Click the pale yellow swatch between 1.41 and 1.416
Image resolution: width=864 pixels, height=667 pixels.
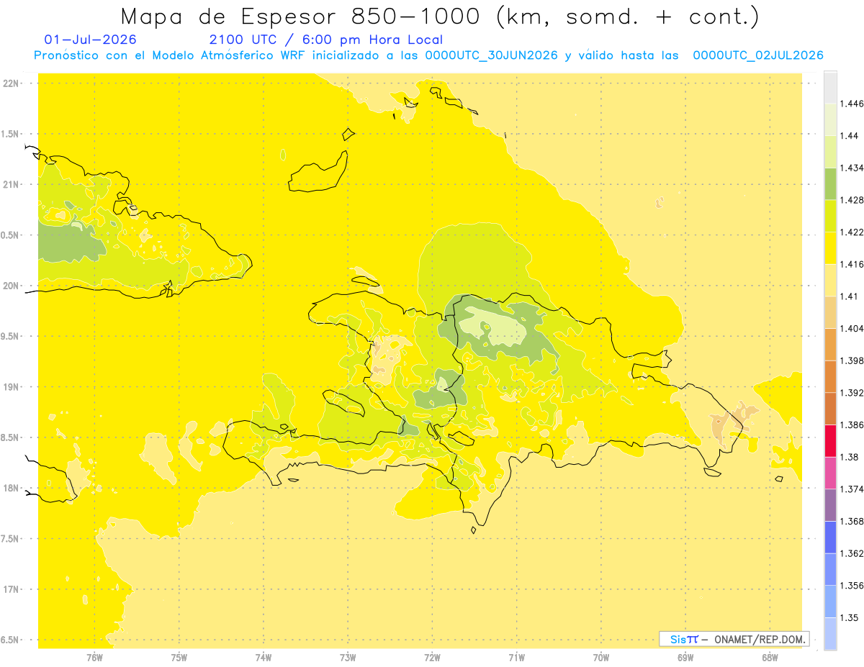(x=830, y=280)
